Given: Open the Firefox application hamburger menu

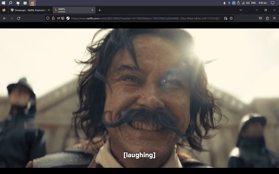Looking at the screenshot, I should point(274,18).
